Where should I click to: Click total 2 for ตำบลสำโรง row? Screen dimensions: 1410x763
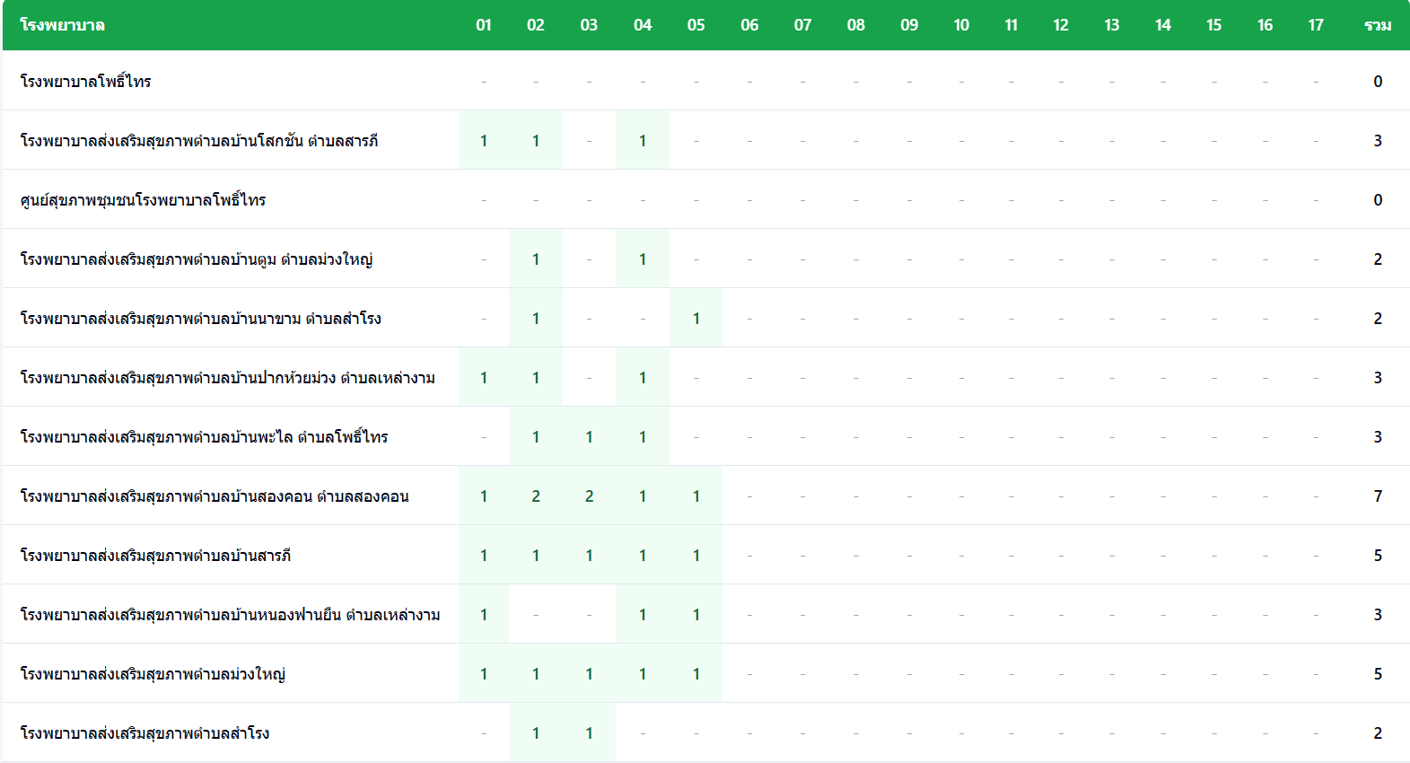tap(1378, 732)
